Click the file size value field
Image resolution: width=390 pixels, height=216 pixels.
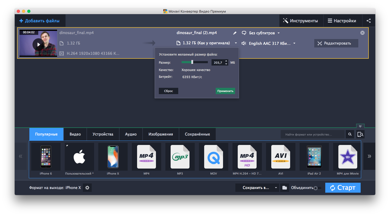[x=218, y=63]
